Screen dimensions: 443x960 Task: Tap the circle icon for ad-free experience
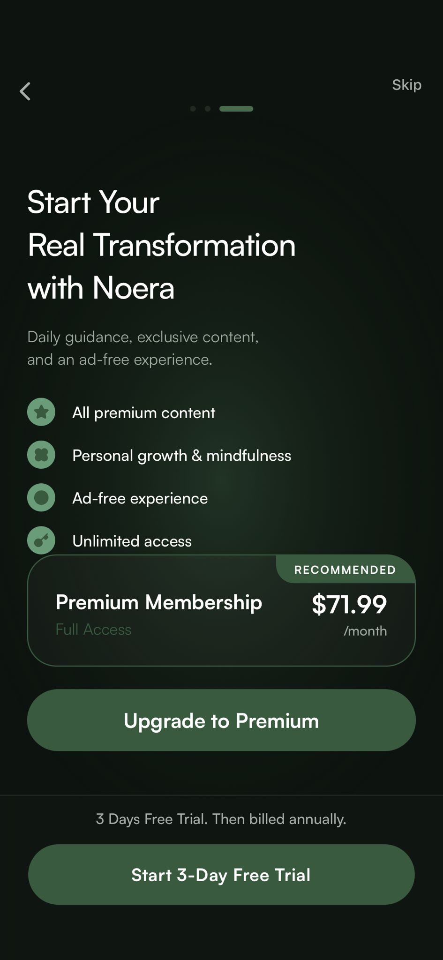point(41,497)
